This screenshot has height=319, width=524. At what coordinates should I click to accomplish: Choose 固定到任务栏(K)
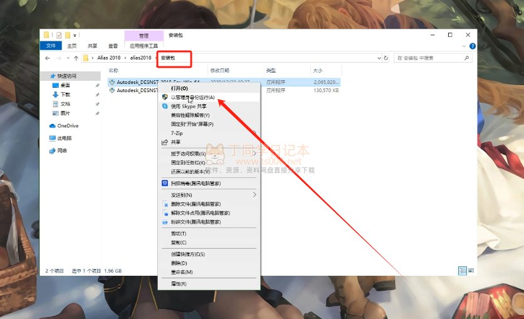209,163
